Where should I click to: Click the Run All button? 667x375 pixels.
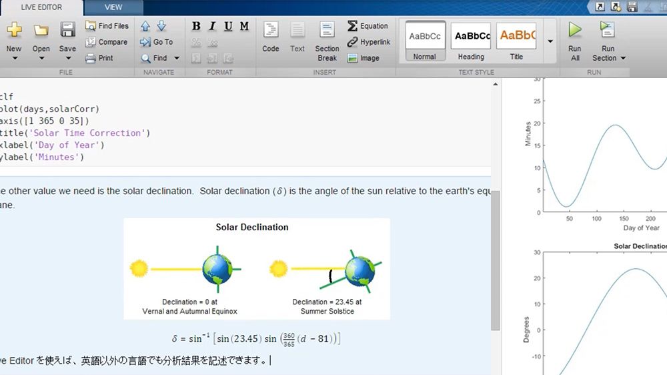pyautogui.click(x=575, y=41)
